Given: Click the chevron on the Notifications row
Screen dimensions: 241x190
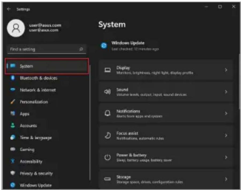Looking at the screenshot, I should (226, 113).
